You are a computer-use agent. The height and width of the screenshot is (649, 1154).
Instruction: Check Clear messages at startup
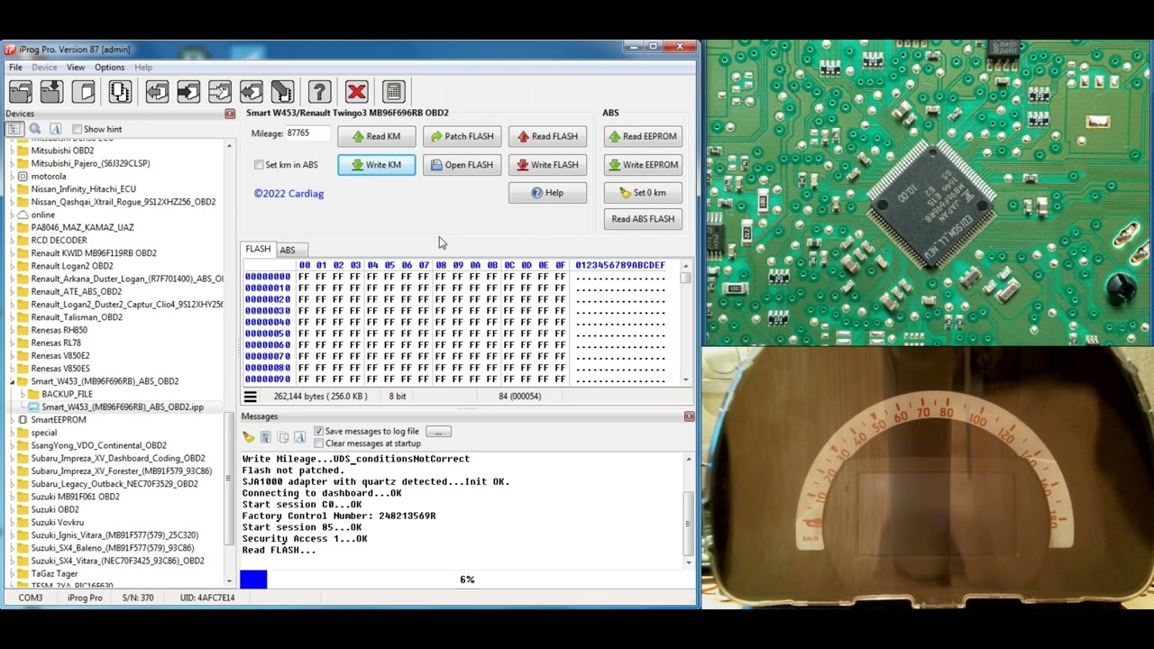coord(318,443)
